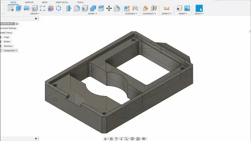Activate the Move/Copy tool

click(x=109, y=8)
